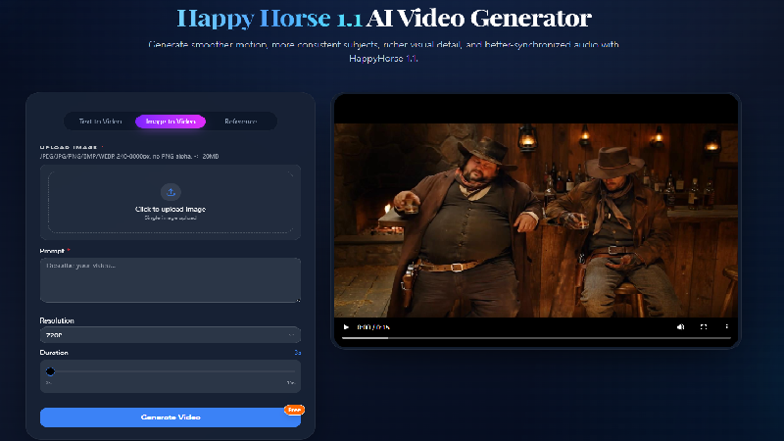Click the file format hint text
Image resolution: width=784 pixels, height=441 pixels.
click(129, 157)
